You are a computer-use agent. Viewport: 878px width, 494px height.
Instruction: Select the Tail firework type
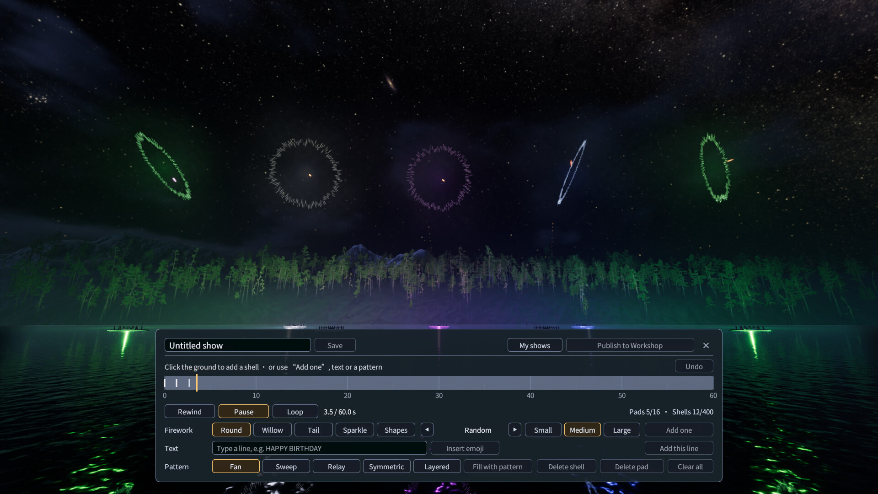tap(314, 430)
